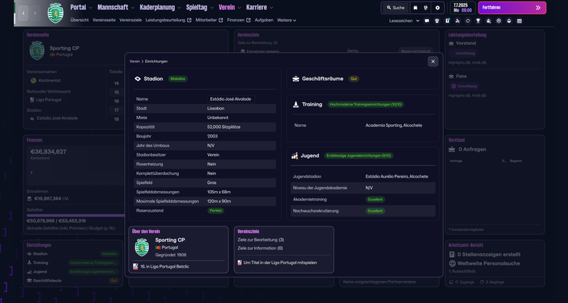Open the tactics board icon with blue dot

click(x=447, y=21)
